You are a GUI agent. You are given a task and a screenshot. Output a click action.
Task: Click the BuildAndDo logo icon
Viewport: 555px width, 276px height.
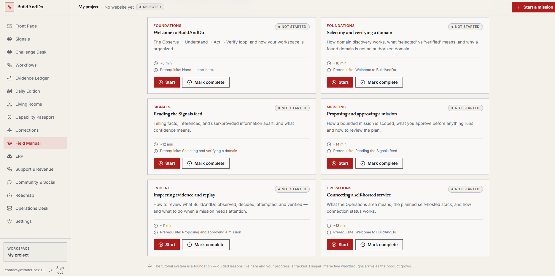tap(9, 7)
